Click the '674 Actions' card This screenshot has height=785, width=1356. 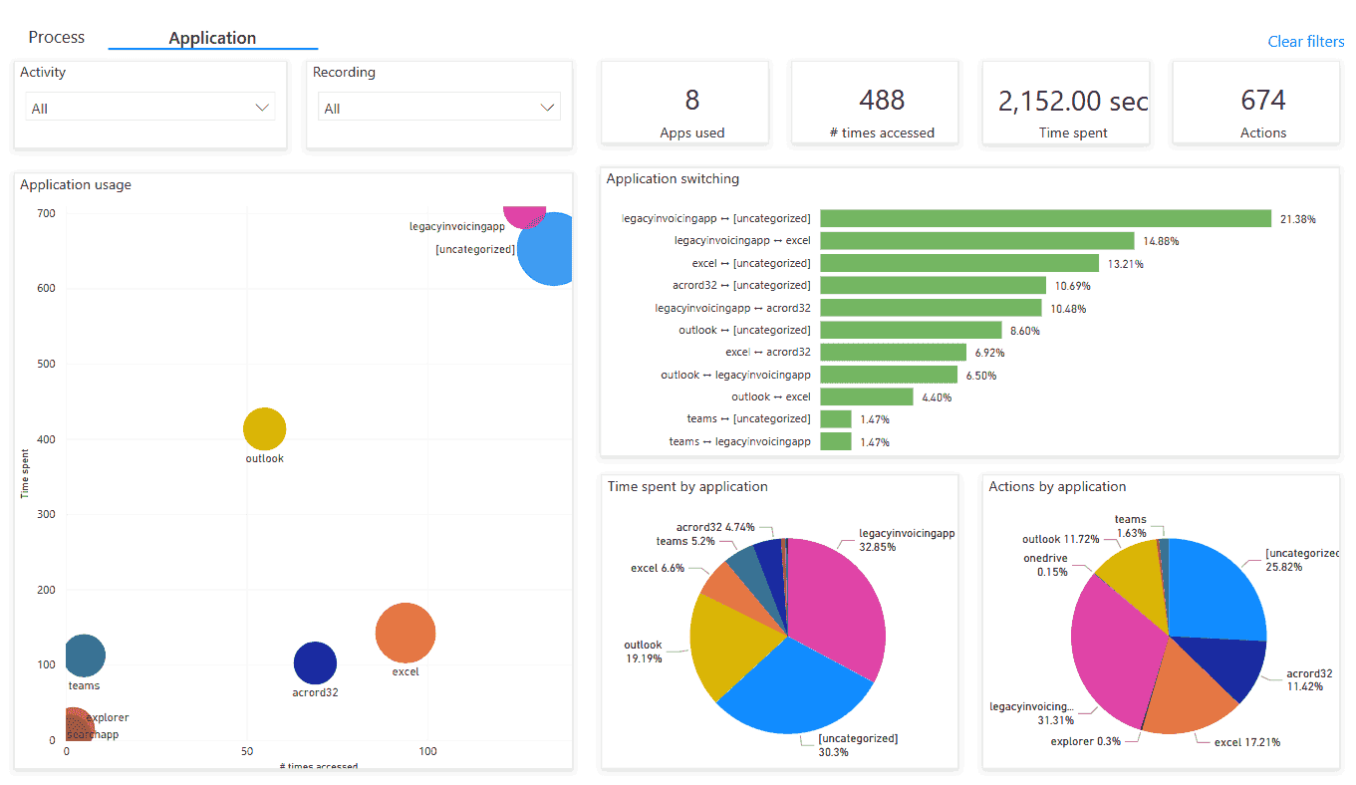[x=1255, y=102]
